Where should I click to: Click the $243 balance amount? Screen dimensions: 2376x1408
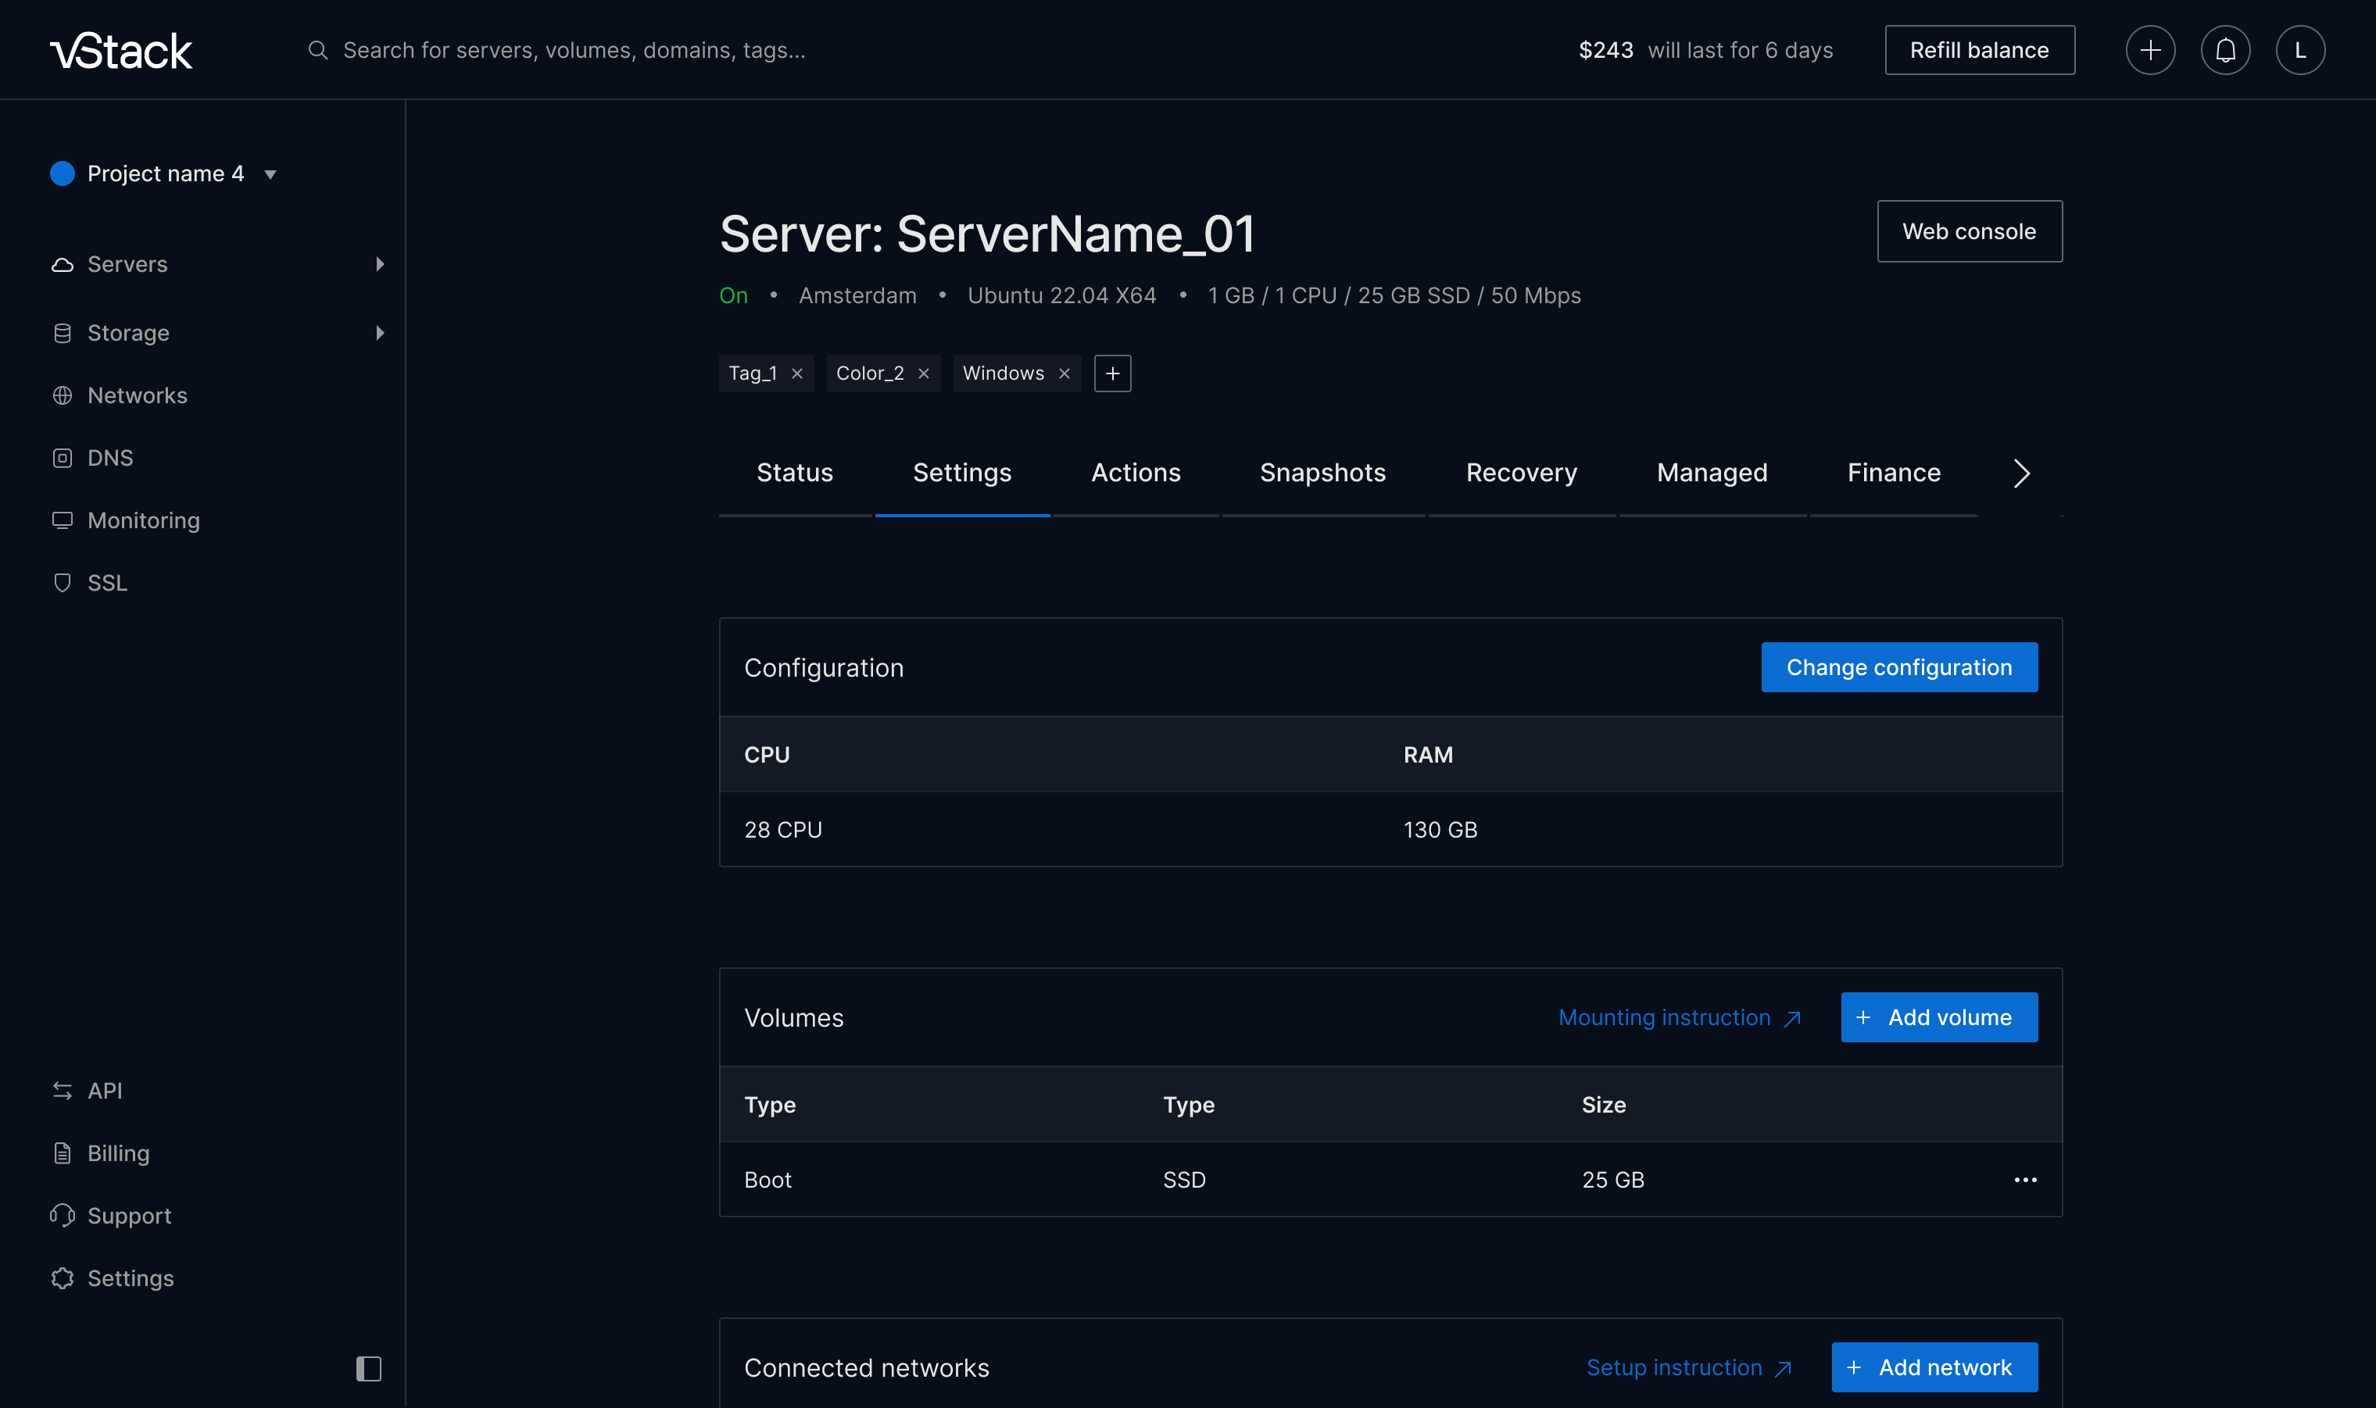pyautogui.click(x=1605, y=50)
